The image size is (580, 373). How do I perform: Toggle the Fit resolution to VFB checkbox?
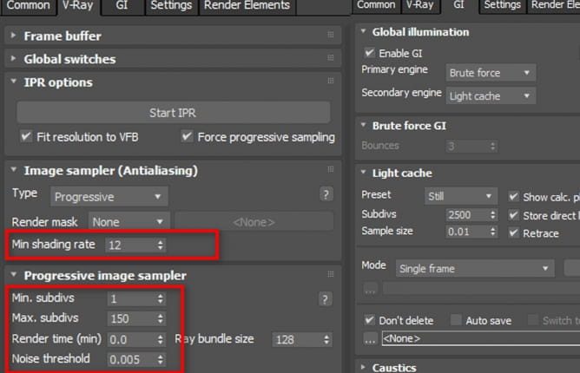[25, 137]
